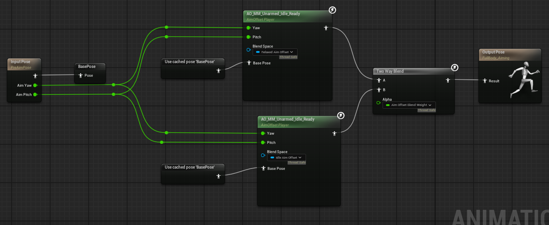Click the output pose pin of Relaxed Aim Offset node
This screenshot has width=549, height=225.
pos(326,28)
